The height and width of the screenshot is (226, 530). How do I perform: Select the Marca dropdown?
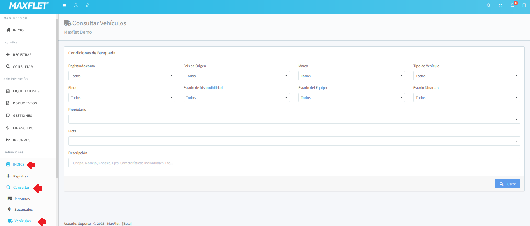[352, 76]
